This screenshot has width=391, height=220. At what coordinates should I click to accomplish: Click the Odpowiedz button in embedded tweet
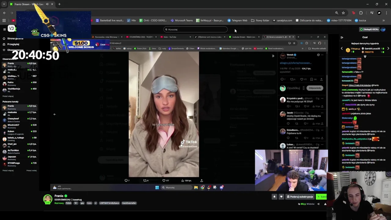coord(315,88)
